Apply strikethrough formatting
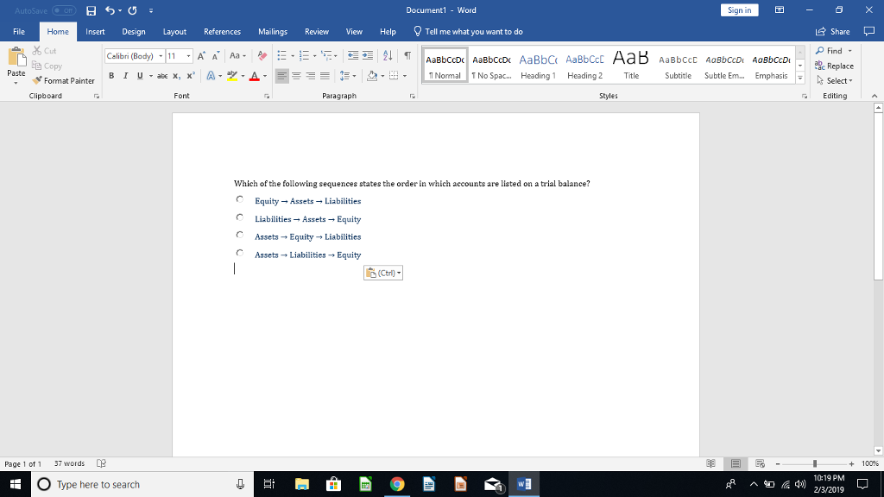 coord(161,76)
